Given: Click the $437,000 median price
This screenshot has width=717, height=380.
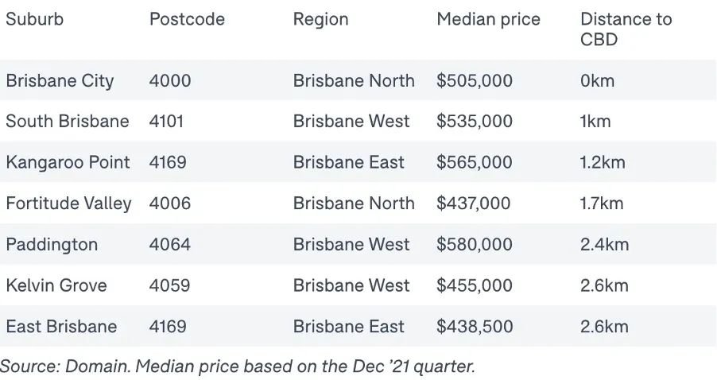Looking at the screenshot, I should pos(473,203).
